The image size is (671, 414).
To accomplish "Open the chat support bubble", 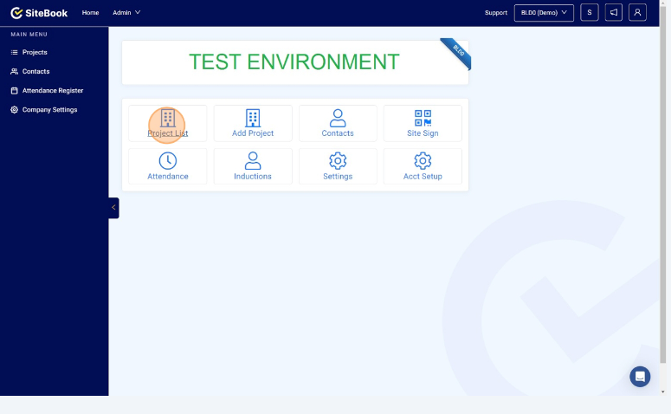I will tap(640, 376).
